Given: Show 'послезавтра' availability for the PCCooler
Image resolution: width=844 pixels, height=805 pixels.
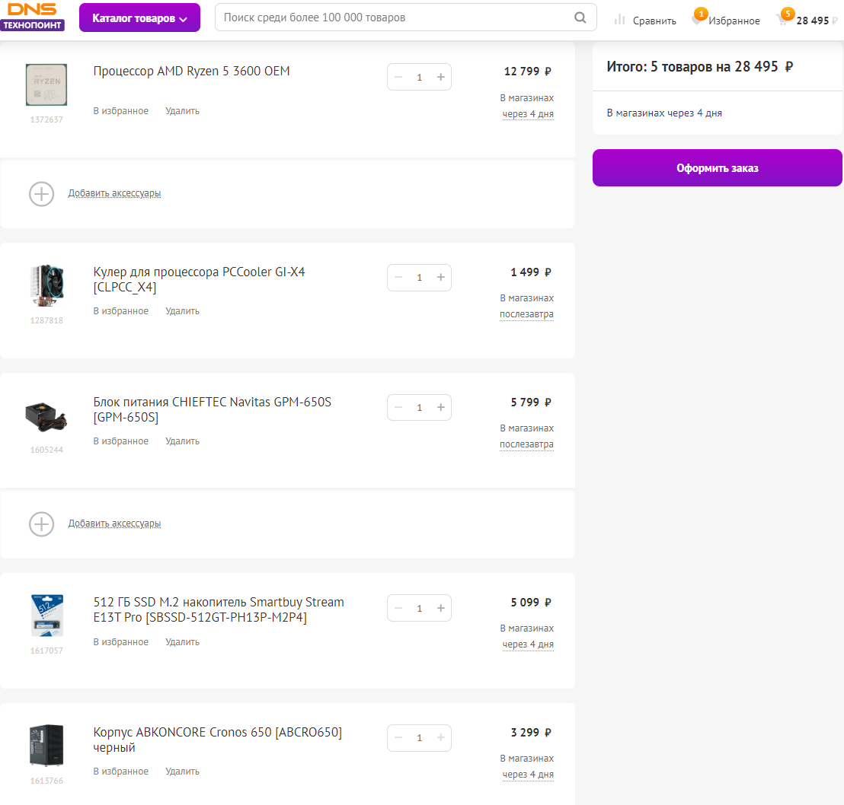Looking at the screenshot, I should pyautogui.click(x=526, y=314).
